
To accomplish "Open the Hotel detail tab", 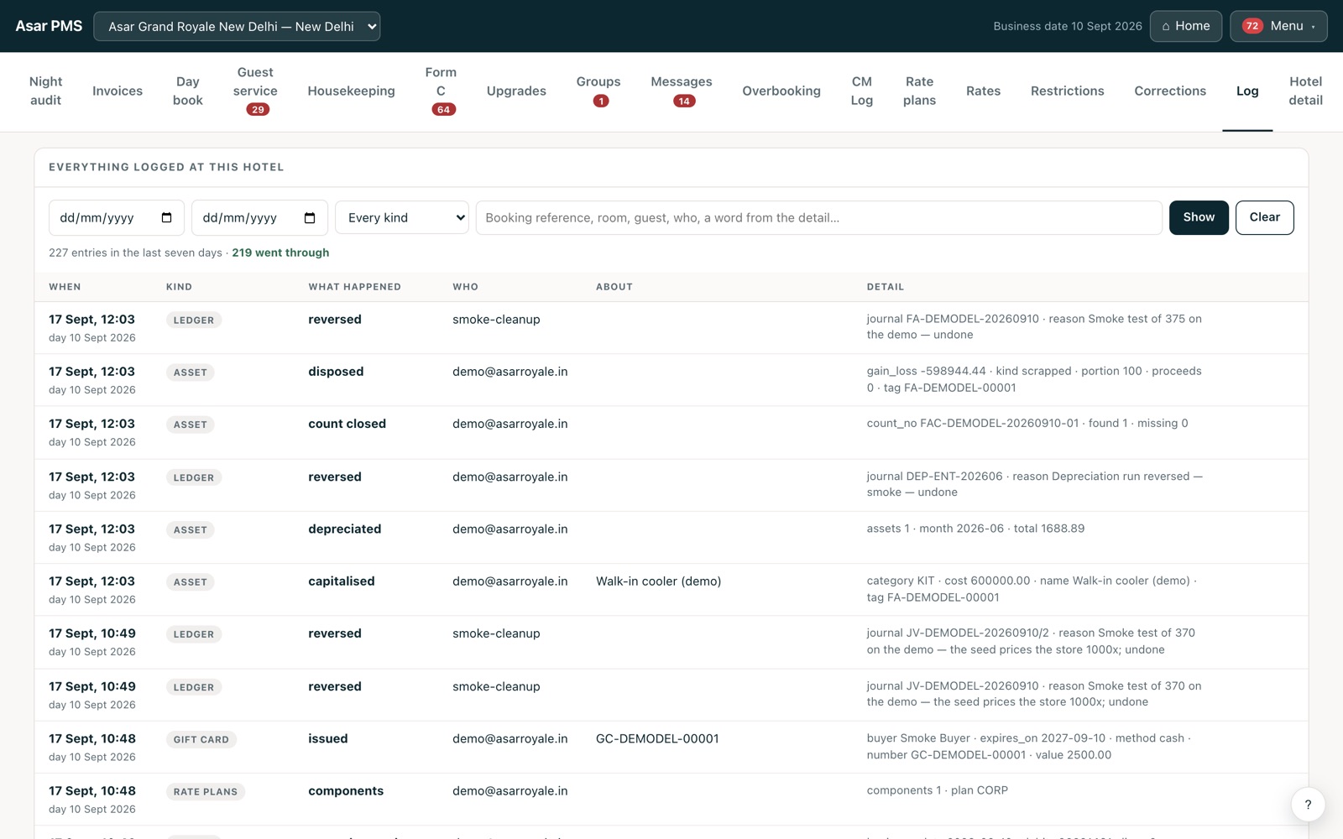I will coord(1305,91).
